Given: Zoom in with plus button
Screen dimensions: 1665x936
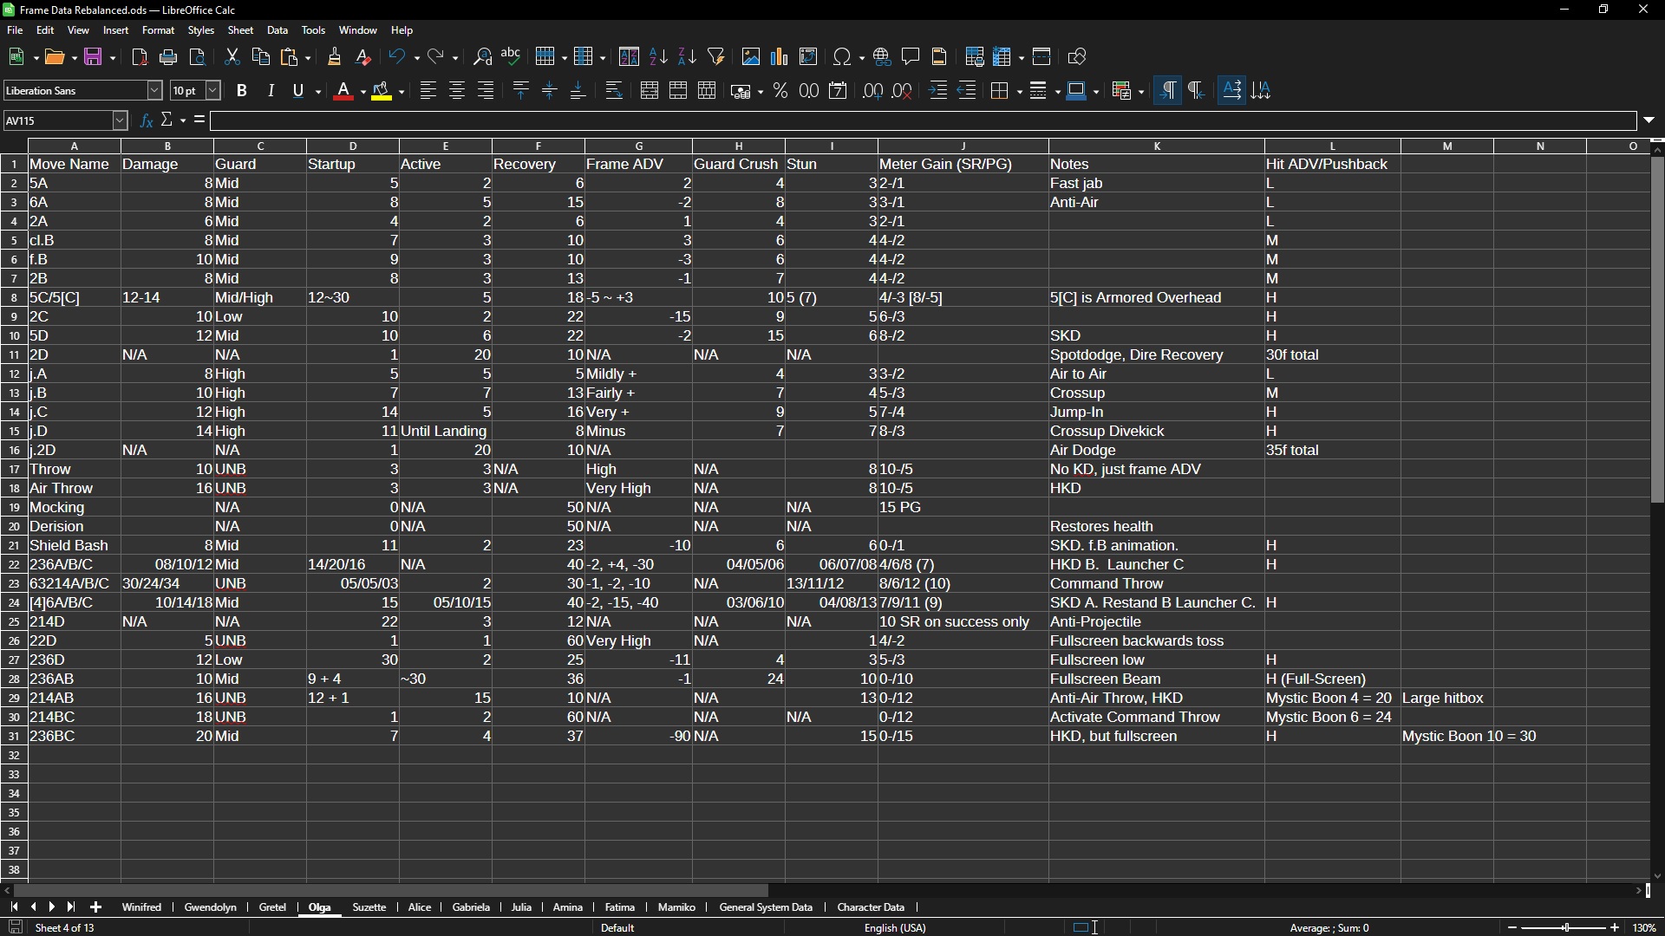Looking at the screenshot, I should (x=1615, y=928).
